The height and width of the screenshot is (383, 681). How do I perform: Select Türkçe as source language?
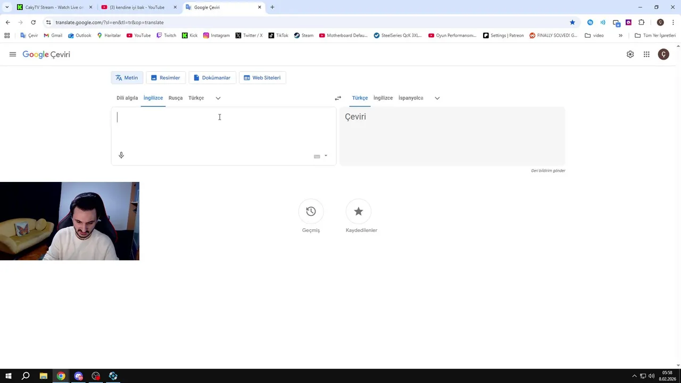[196, 98]
